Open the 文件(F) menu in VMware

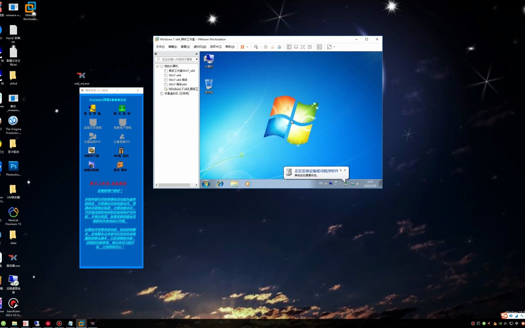click(160, 47)
